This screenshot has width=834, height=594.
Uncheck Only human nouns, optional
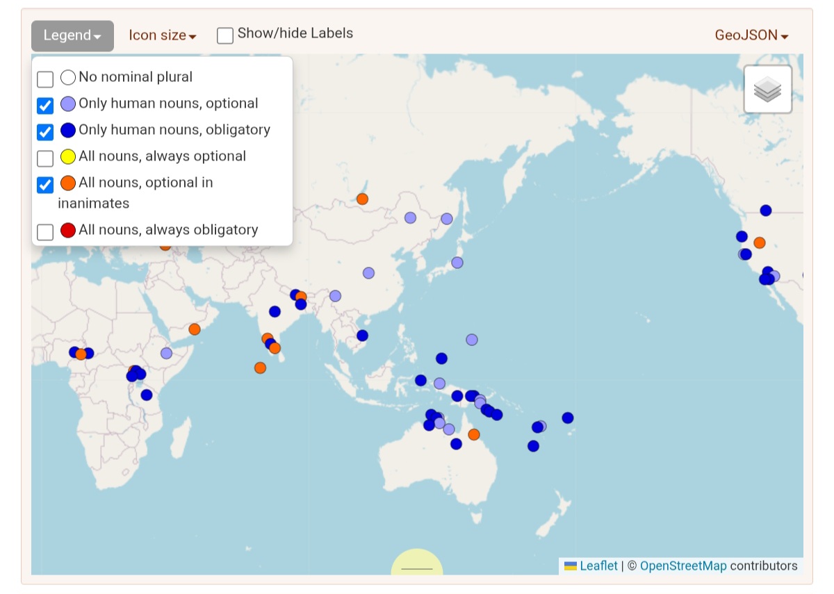pos(45,105)
